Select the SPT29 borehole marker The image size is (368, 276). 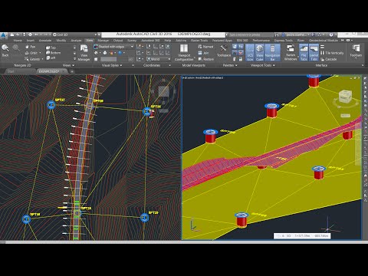(145, 218)
